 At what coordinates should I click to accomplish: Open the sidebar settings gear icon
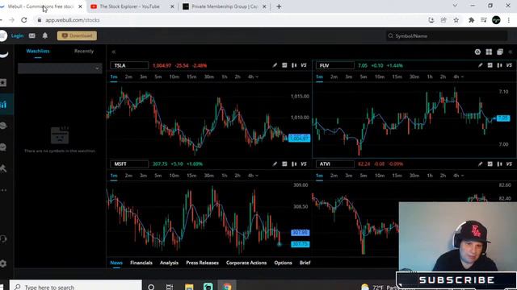click(x=3, y=263)
